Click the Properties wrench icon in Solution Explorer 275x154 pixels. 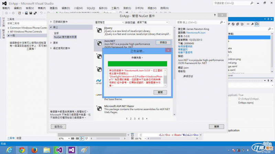point(252,24)
